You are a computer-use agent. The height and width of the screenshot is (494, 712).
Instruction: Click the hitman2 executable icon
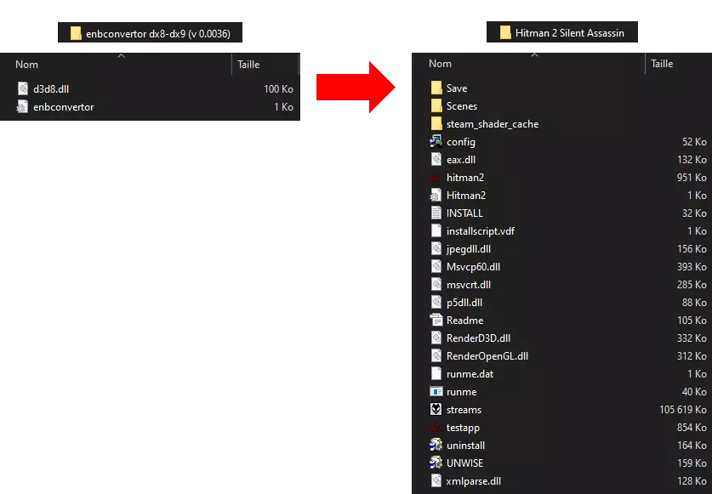coord(436,178)
